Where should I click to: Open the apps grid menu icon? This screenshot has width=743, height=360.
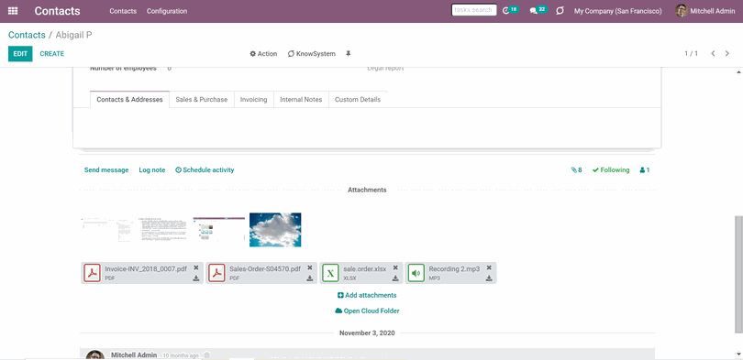(13, 11)
